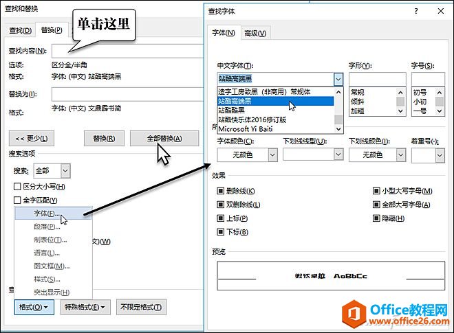Toggle the 下标(B) checkbox

(x=220, y=232)
